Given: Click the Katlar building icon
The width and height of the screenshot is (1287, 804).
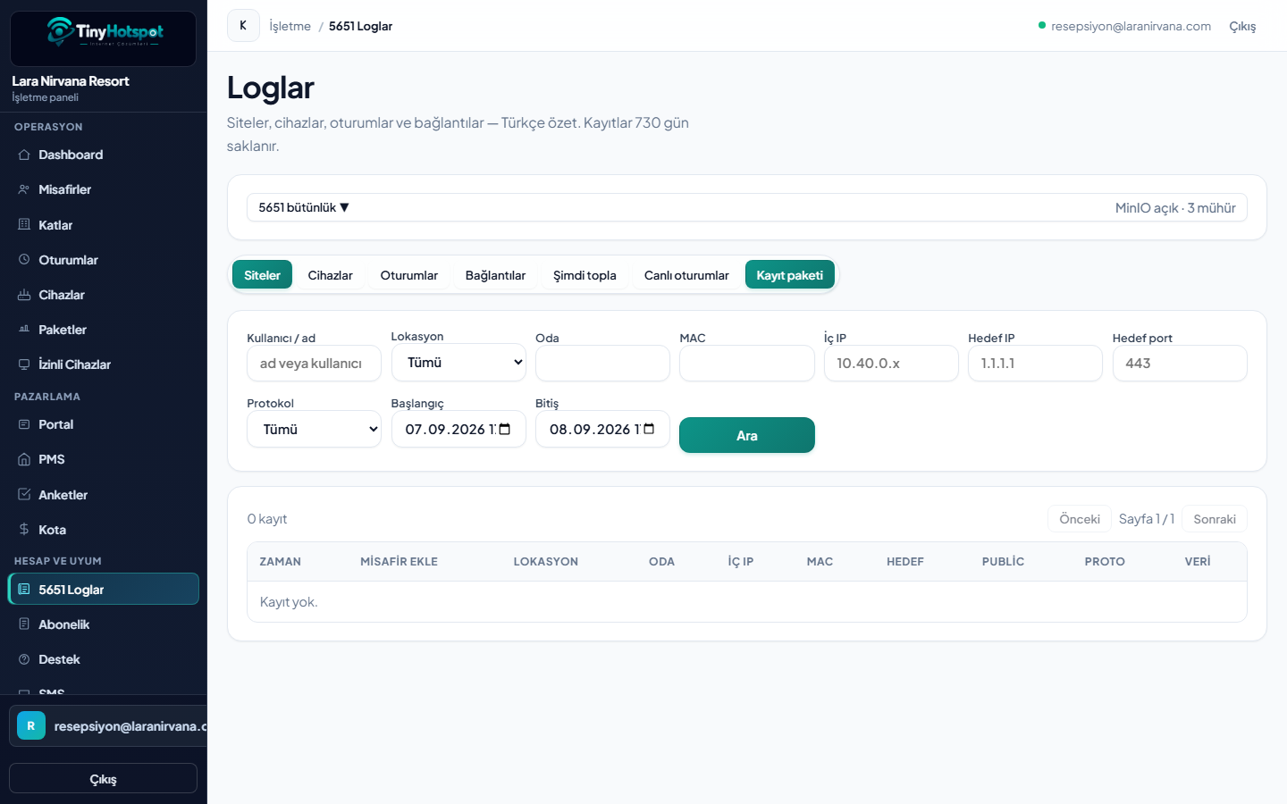Looking at the screenshot, I should click(24, 225).
